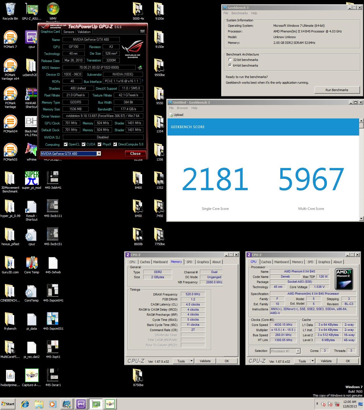Click the BIOS save chip icon in GPU-Z
364x410 pixels.
(x=140, y=68)
